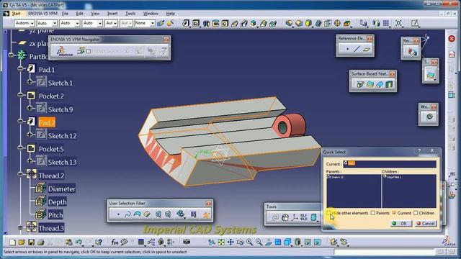Select Pocket.5 in the specification tree
This screenshot has width=461, height=259.
tap(51, 149)
